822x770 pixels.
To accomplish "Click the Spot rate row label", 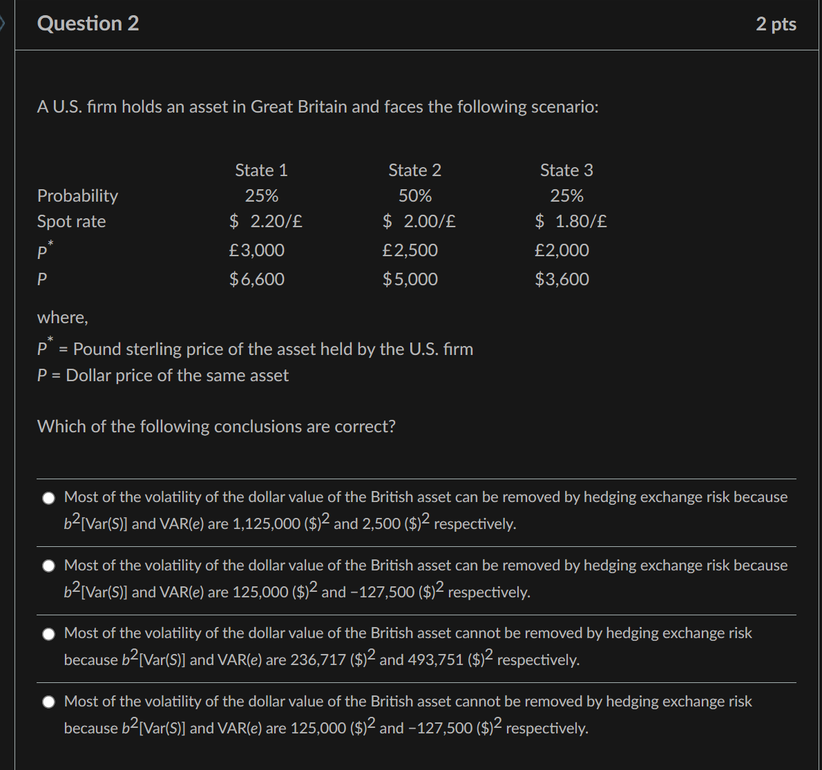I will click(x=71, y=221).
